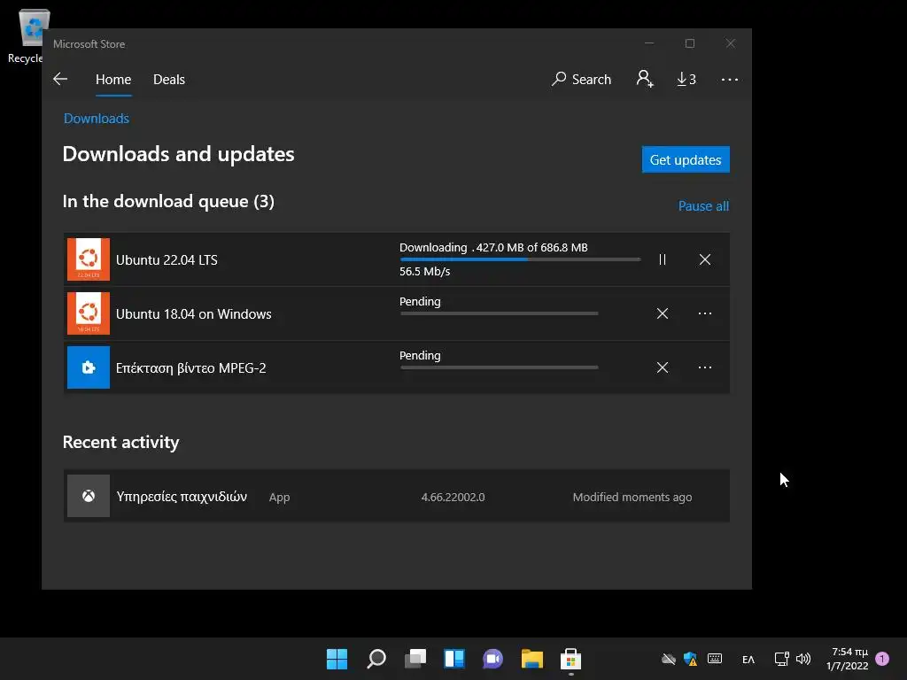Switch input language via the ΕΛ indicator

[x=748, y=659]
